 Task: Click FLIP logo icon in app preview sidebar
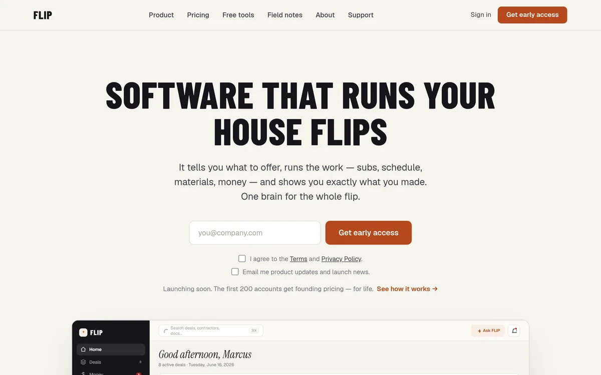[83, 332]
